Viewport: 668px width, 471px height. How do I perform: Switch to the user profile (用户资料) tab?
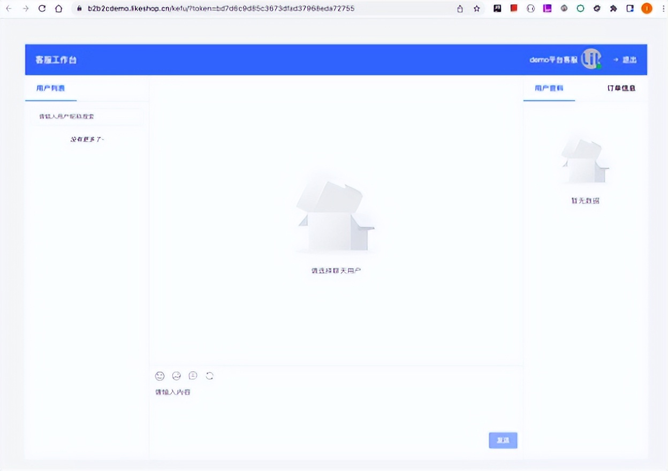click(x=549, y=88)
